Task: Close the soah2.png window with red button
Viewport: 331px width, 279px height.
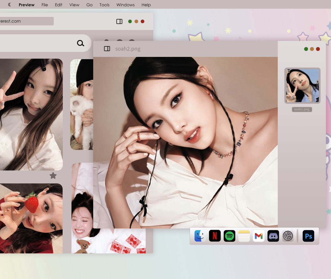Action: (x=318, y=49)
